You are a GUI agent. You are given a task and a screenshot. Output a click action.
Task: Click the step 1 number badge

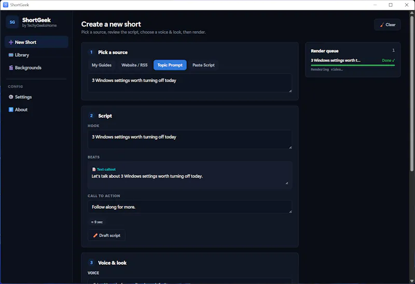pyautogui.click(x=91, y=52)
